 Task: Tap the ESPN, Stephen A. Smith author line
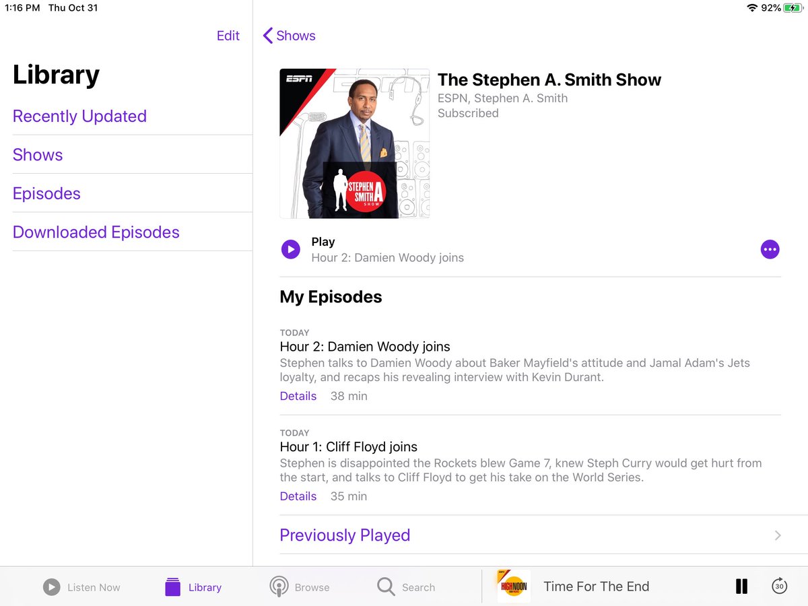[x=502, y=98]
